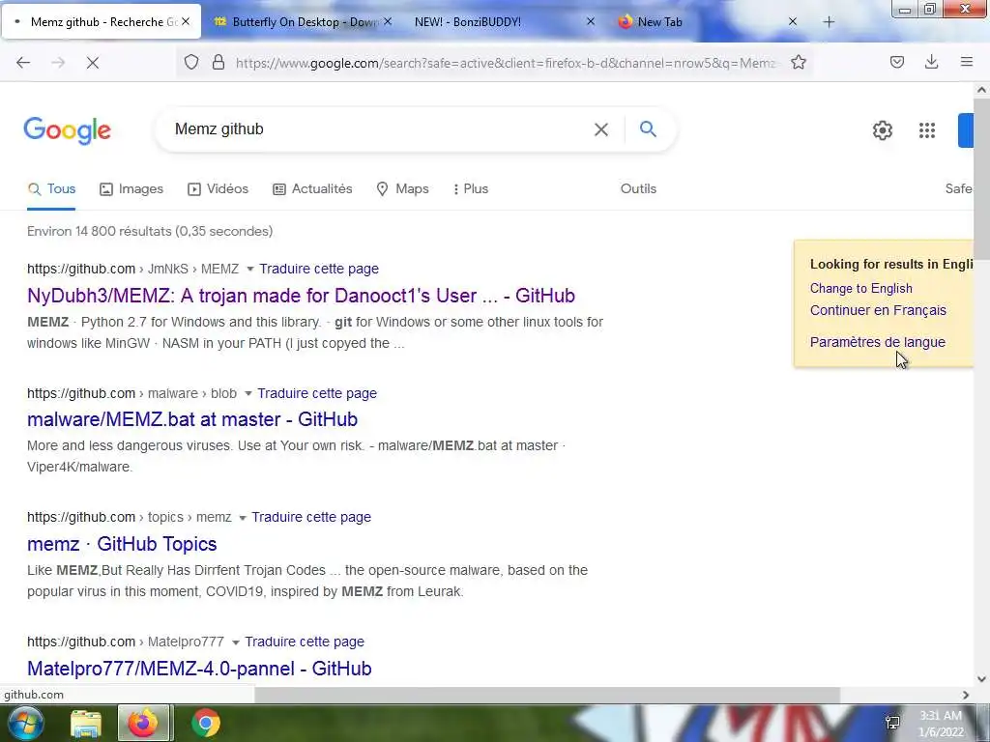Open the Plus more-options menu
The image size is (990, 742).
pos(471,188)
